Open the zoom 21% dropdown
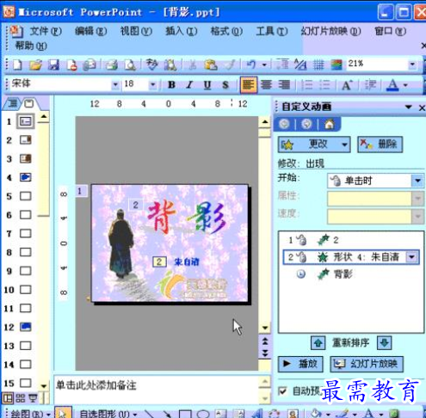This screenshot has height=418, width=426. (x=412, y=65)
